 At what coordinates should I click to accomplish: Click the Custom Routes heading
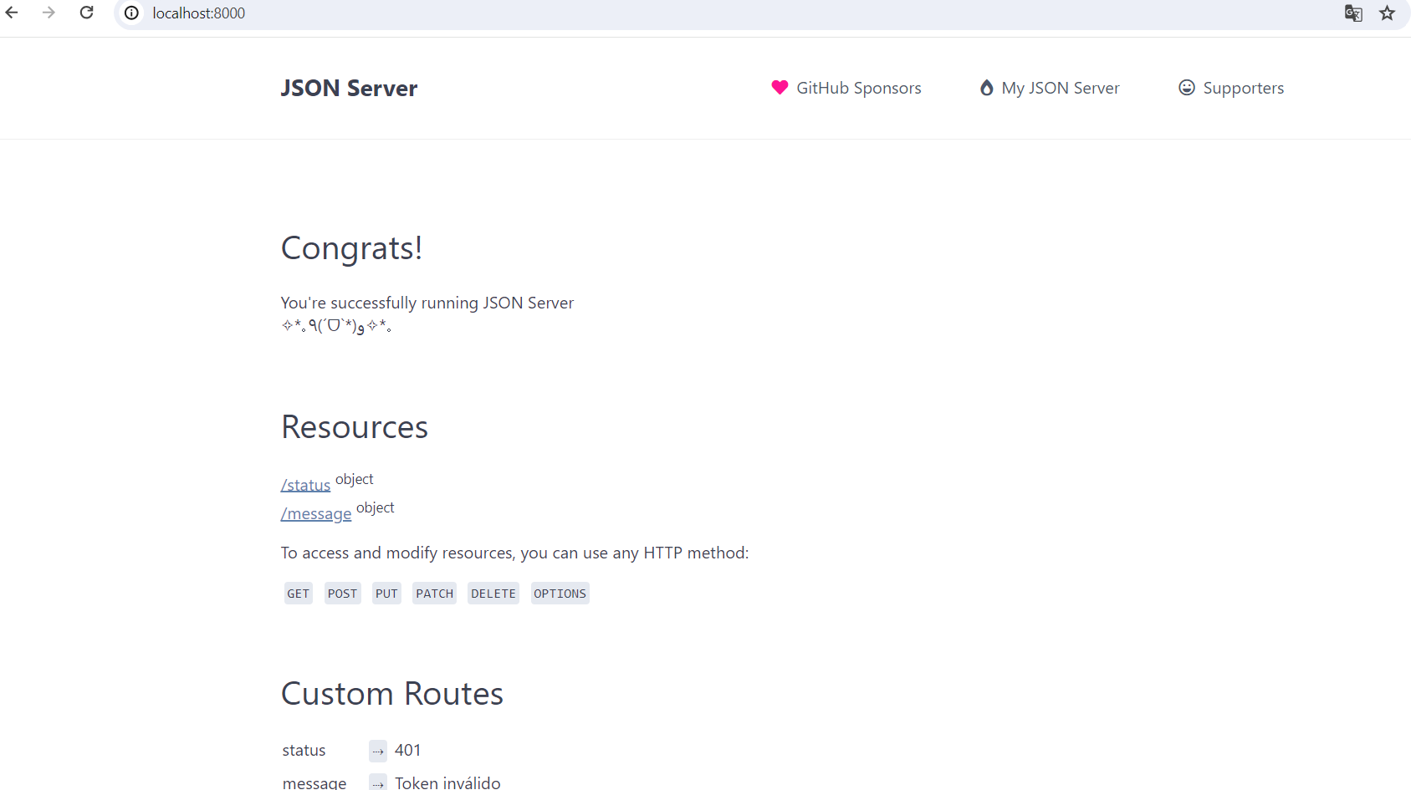pos(392,694)
